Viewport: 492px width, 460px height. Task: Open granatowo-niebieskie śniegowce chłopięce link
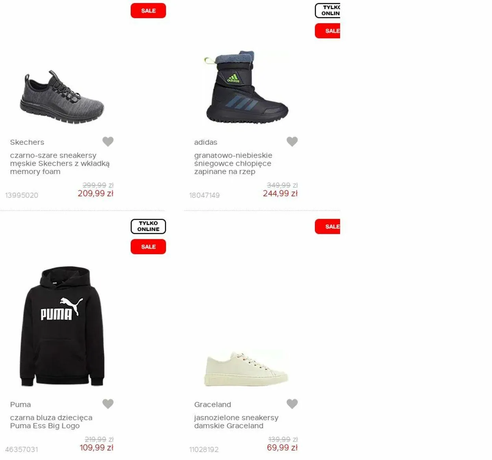233,163
